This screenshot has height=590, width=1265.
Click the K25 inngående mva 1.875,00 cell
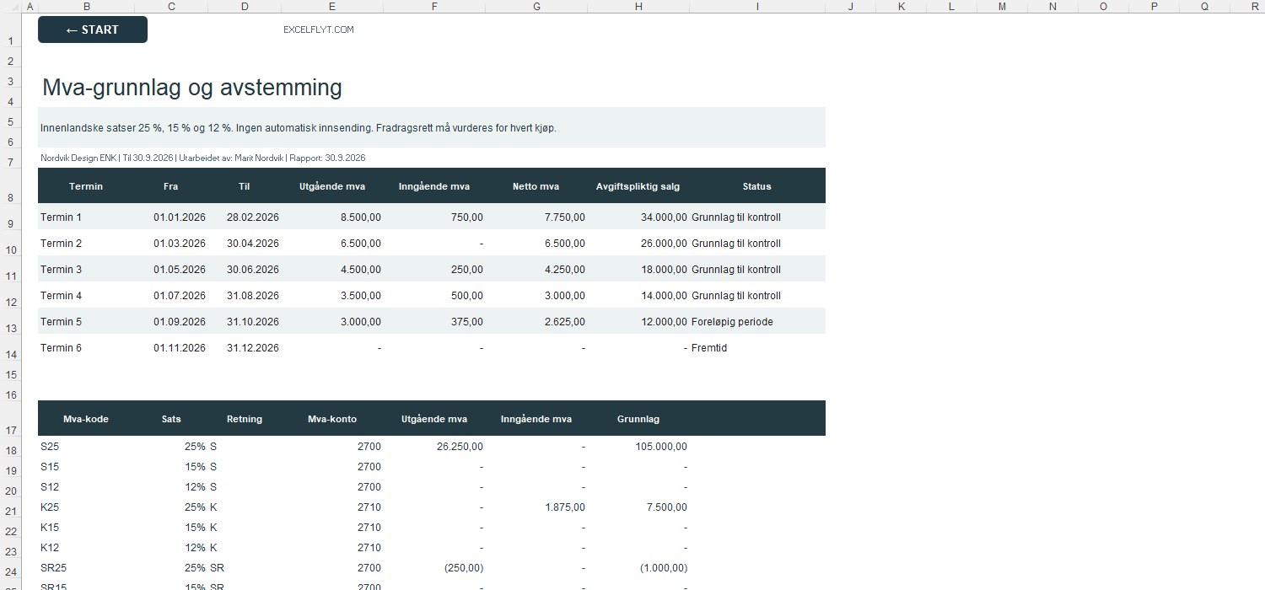coord(536,507)
